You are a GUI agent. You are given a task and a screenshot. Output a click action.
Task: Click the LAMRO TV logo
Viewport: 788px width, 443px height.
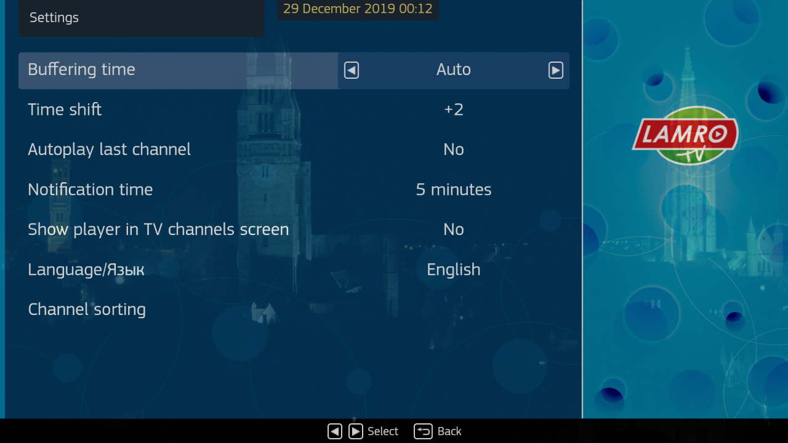click(x=685, y=135)
